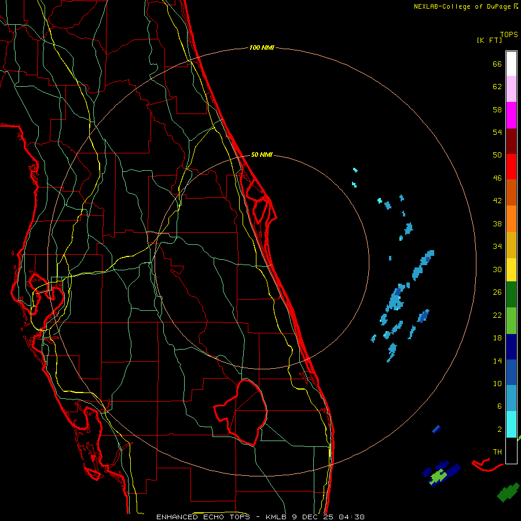Click legend value 46
Viewport: 521px width, 521px height.
497,178
